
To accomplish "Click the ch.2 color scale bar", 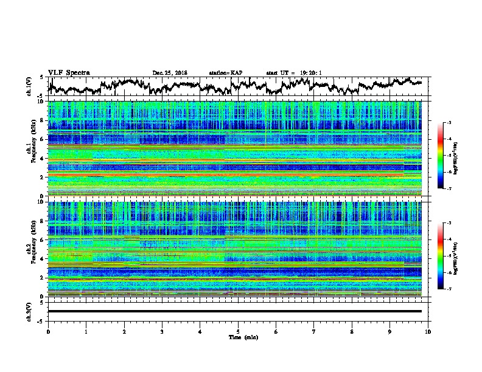I will pos(440,256).
